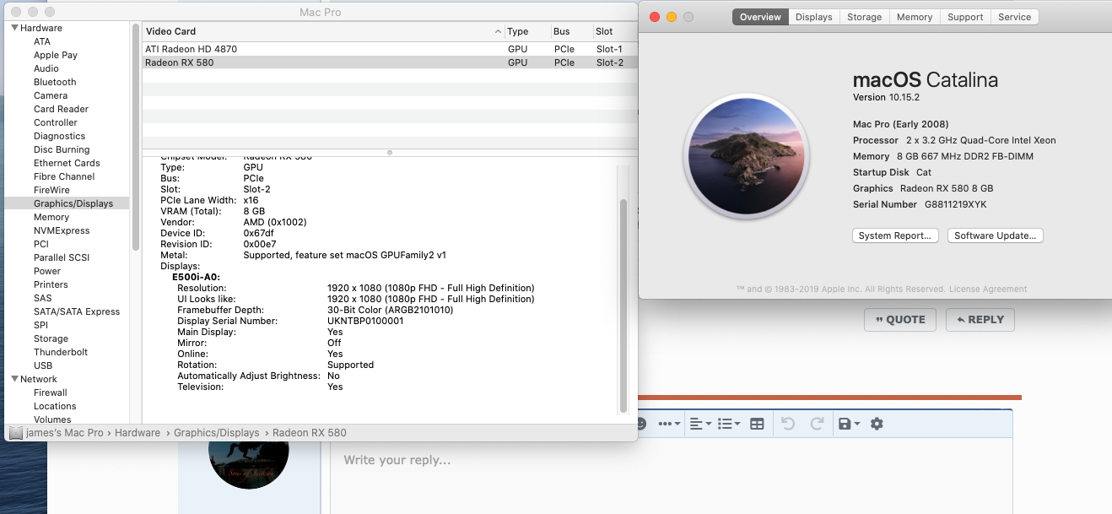Image resolution: width=1112 pixels, height=514 pixels.
Task: Open the save draft dropdown in editor
Action: pos(849,424)
